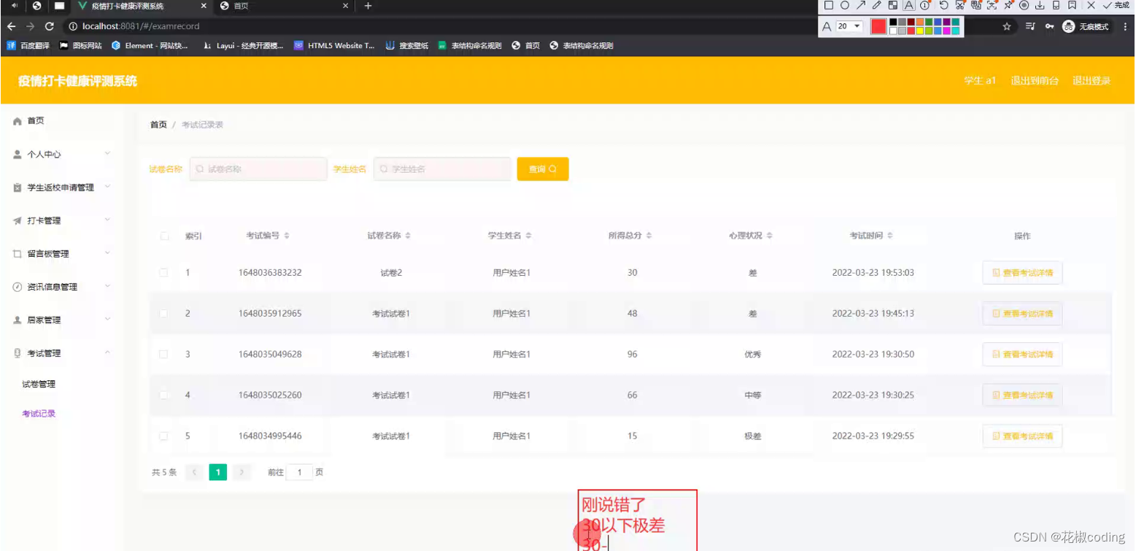Select the rectangle annotation tool
1136x551 pixels.
tap(828, 6)
